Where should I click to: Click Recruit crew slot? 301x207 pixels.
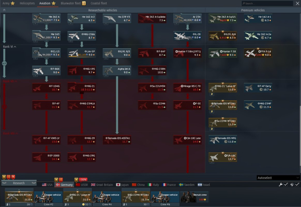point(194,197)
